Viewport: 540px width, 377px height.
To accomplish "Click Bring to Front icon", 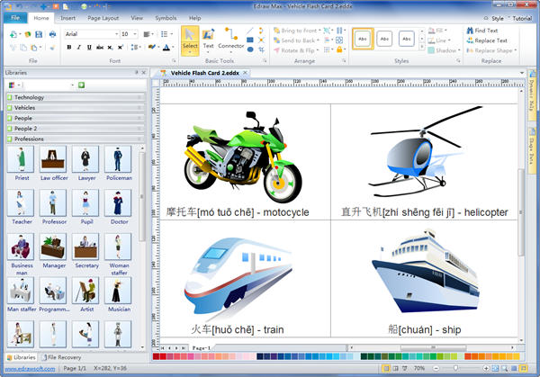I will pyautogui.click(x=276, y=31).
